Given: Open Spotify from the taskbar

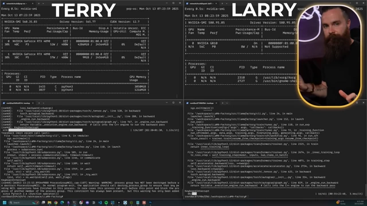Looking at the screenshot, I should (106, 203).
